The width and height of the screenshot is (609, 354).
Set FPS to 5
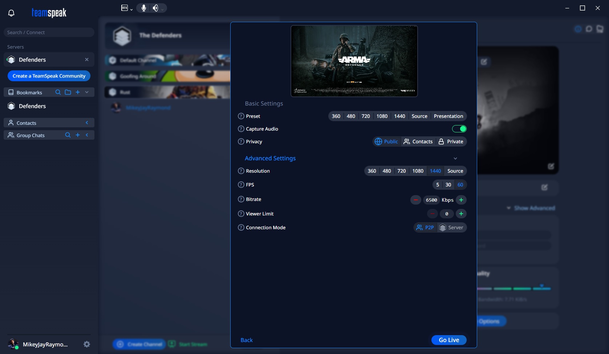click(x=438, y=185)
